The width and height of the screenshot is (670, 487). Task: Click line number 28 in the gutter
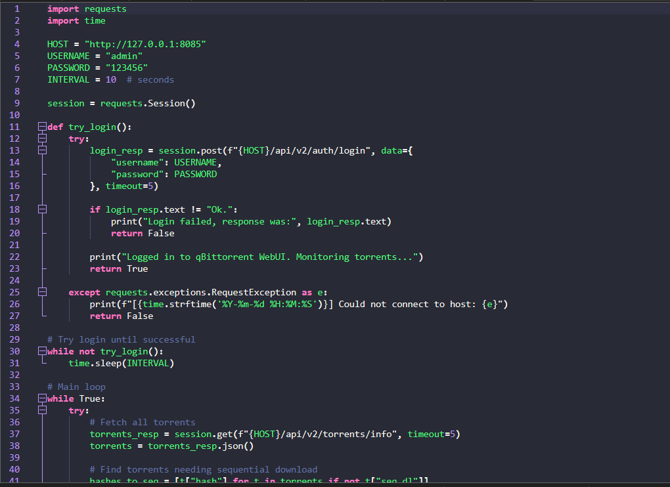pyautogui.click(x=14, y=328)
